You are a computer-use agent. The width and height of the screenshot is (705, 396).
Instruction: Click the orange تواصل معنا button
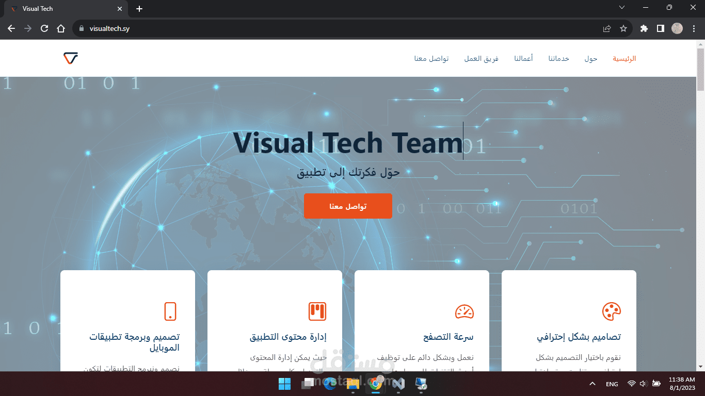tap(348, 206)
